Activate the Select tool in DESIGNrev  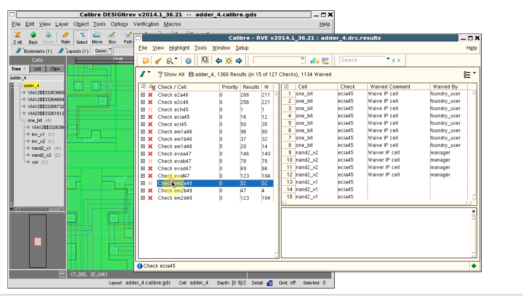(82, 37)
